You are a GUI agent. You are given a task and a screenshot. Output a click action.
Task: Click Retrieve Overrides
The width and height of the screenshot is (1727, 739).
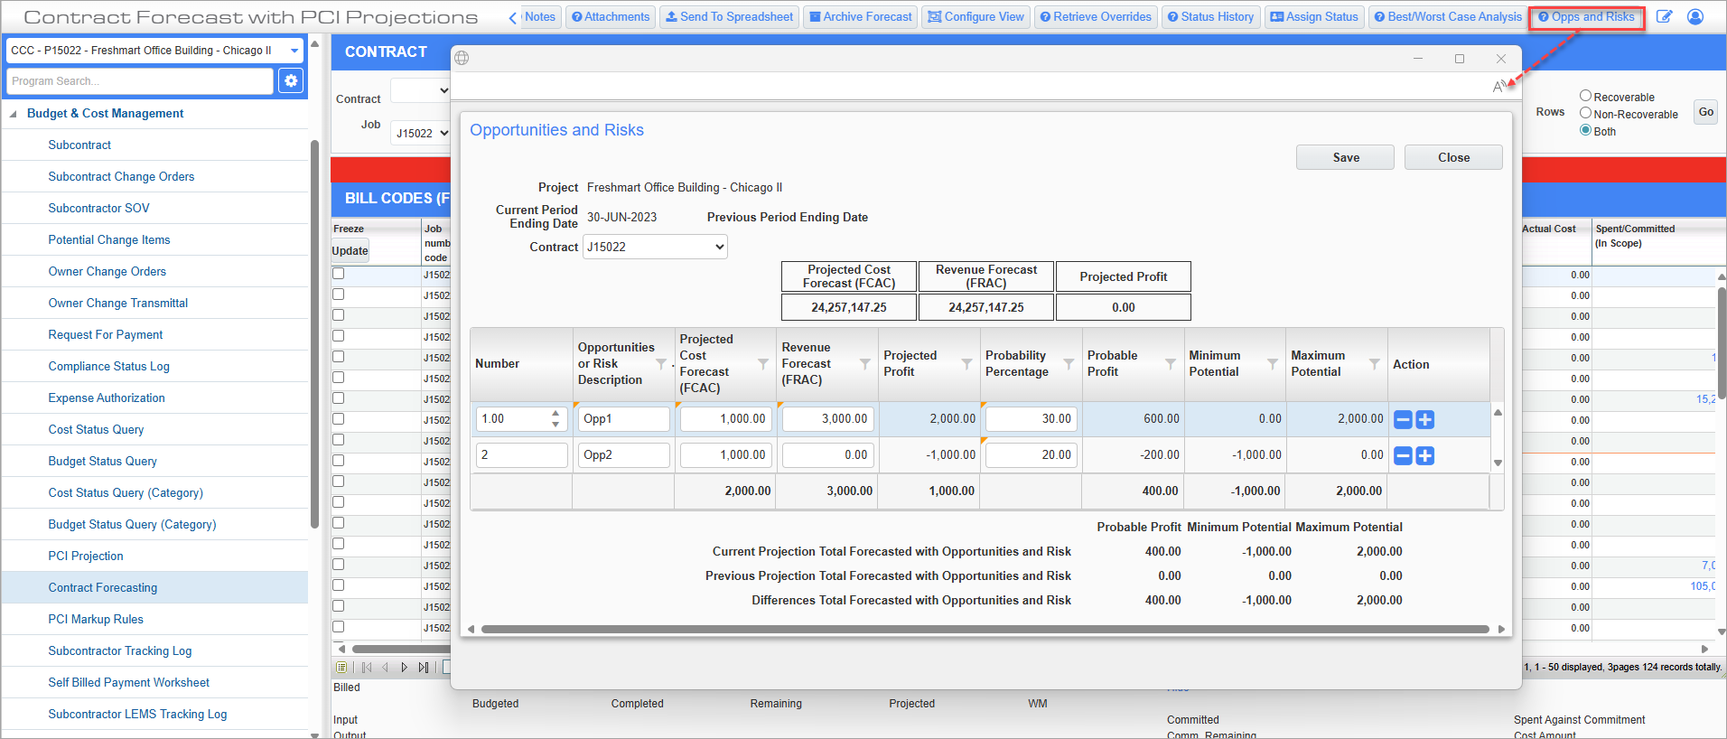1096,17
